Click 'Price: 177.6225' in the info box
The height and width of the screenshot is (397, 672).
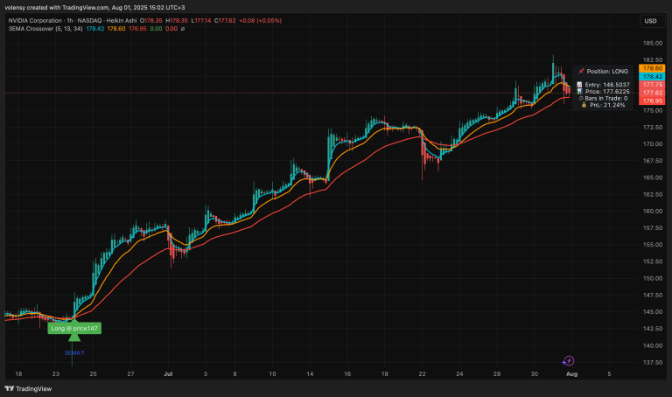click(607, 92)
